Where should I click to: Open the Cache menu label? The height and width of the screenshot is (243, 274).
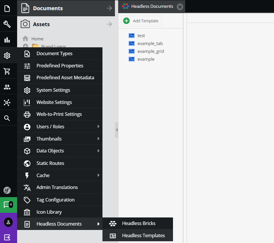[43, 175]
